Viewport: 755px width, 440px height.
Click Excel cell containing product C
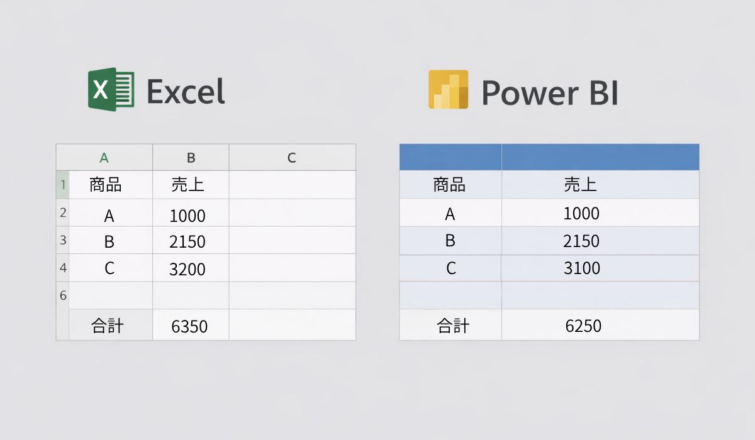[111, 268]
